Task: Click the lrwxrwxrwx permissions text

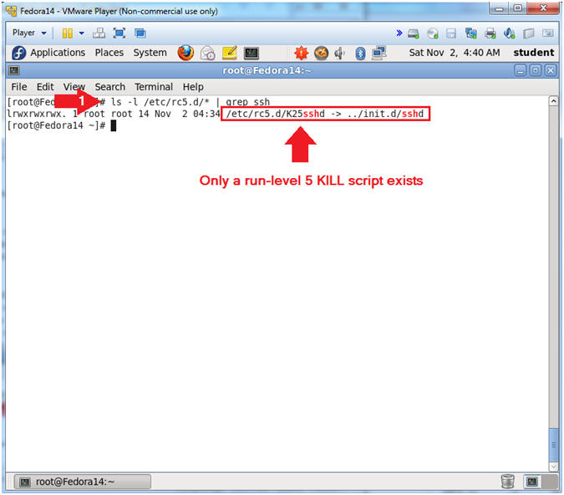Action: (37, 114)
